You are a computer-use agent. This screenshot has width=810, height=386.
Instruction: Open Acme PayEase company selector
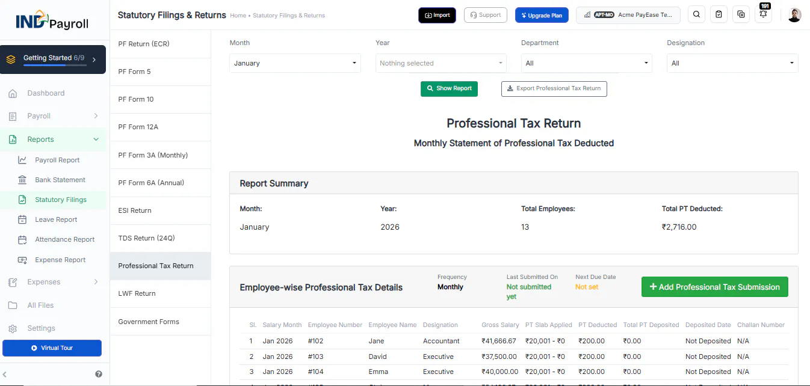tap(628, 15)
